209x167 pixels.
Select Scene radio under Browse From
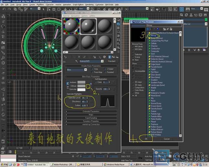(133, 57)
